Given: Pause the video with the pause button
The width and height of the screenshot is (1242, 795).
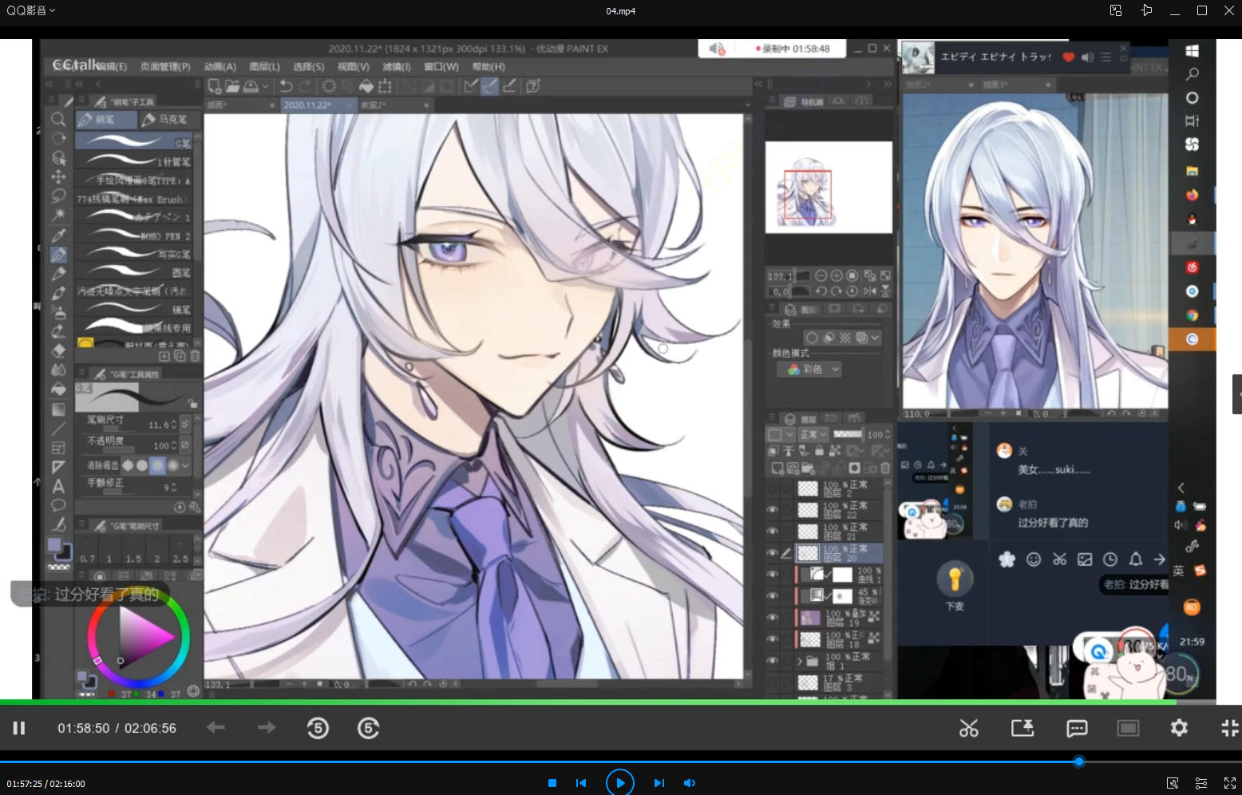Looking at the screenshot, I should pyautogui.click(x=19, y=728).
